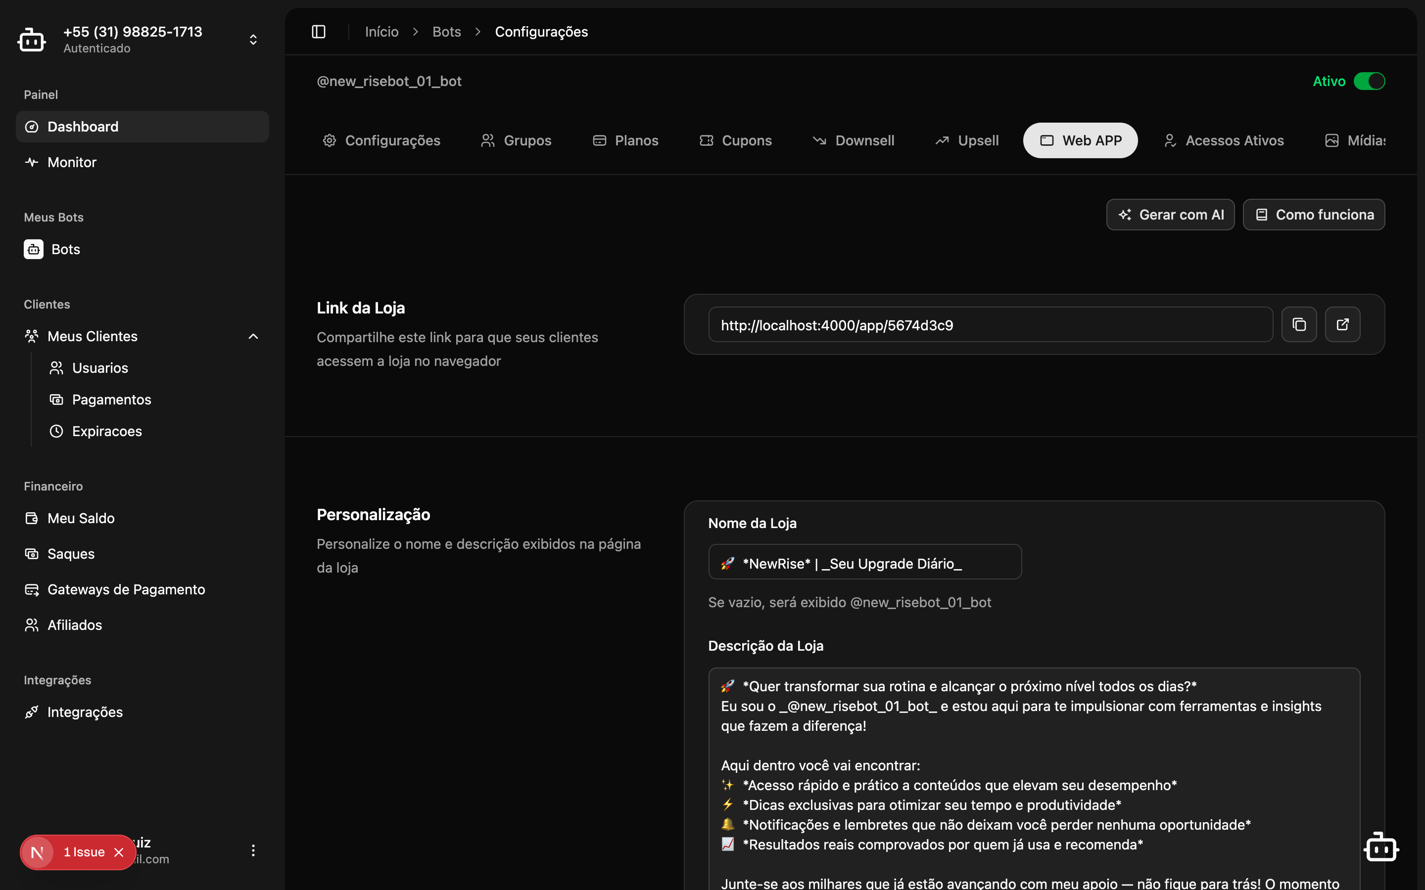Click the Usuarios users icon
Viewport: 1425px width, 890px height.
56,368
